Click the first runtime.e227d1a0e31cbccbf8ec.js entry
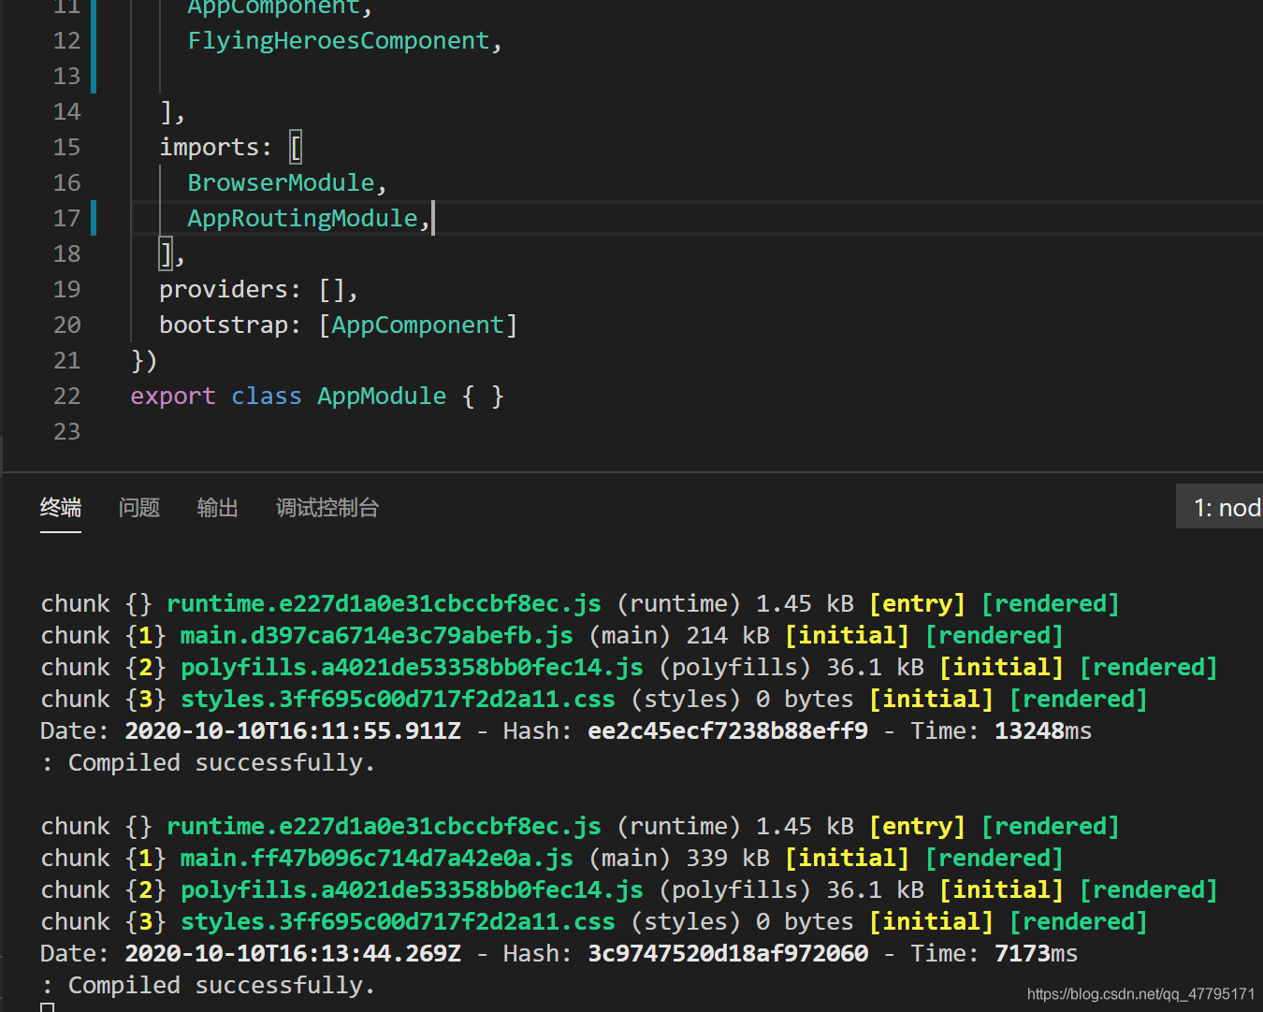 point(384,603)
